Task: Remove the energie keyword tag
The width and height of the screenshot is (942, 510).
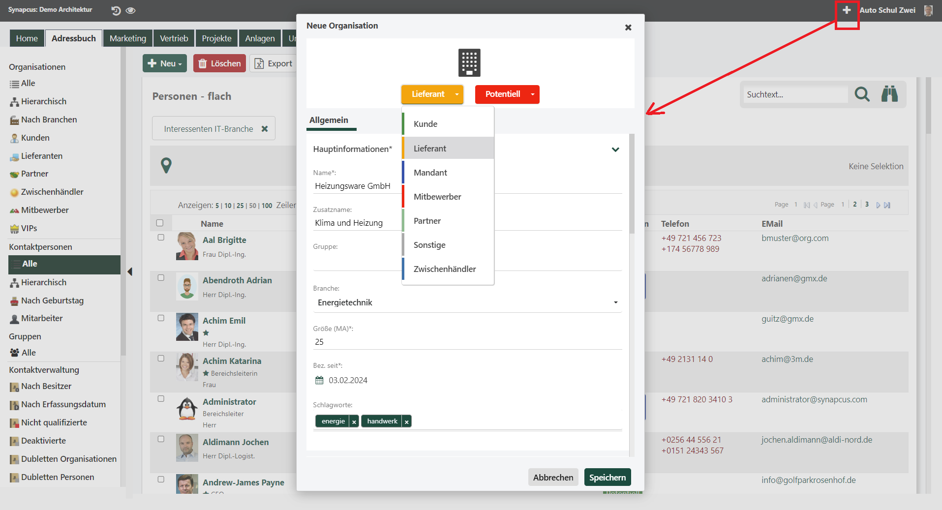Action: tap(354, 421)
